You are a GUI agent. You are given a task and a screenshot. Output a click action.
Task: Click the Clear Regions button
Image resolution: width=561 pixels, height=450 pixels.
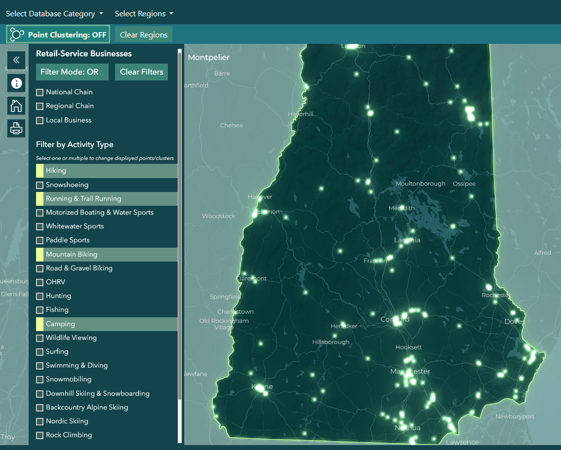[x=144, y=35]
